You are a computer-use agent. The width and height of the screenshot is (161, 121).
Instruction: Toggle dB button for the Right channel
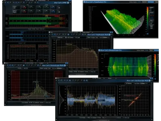pos(59,12)
